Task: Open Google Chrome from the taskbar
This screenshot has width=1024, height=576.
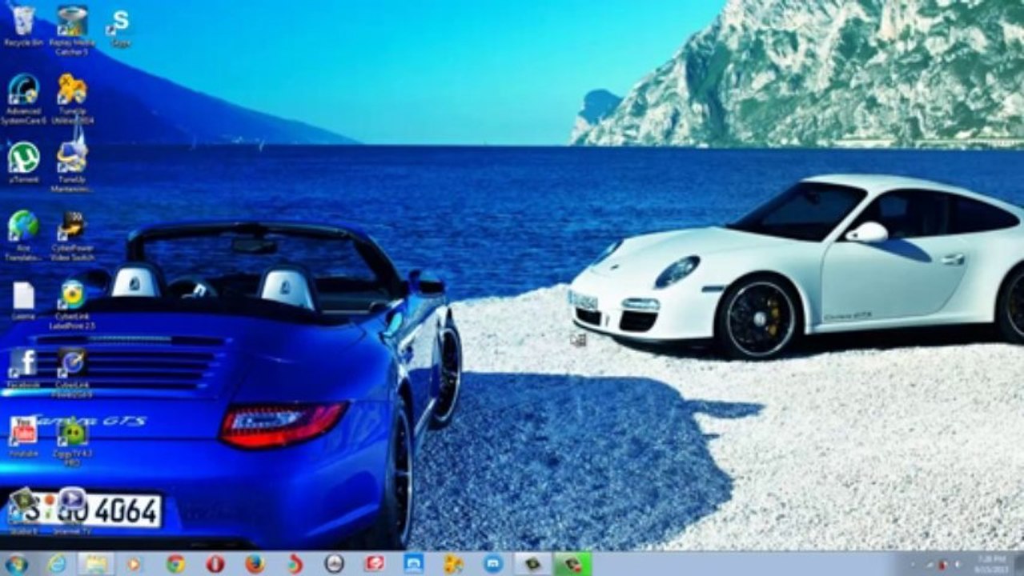Action: pos(175,564)
